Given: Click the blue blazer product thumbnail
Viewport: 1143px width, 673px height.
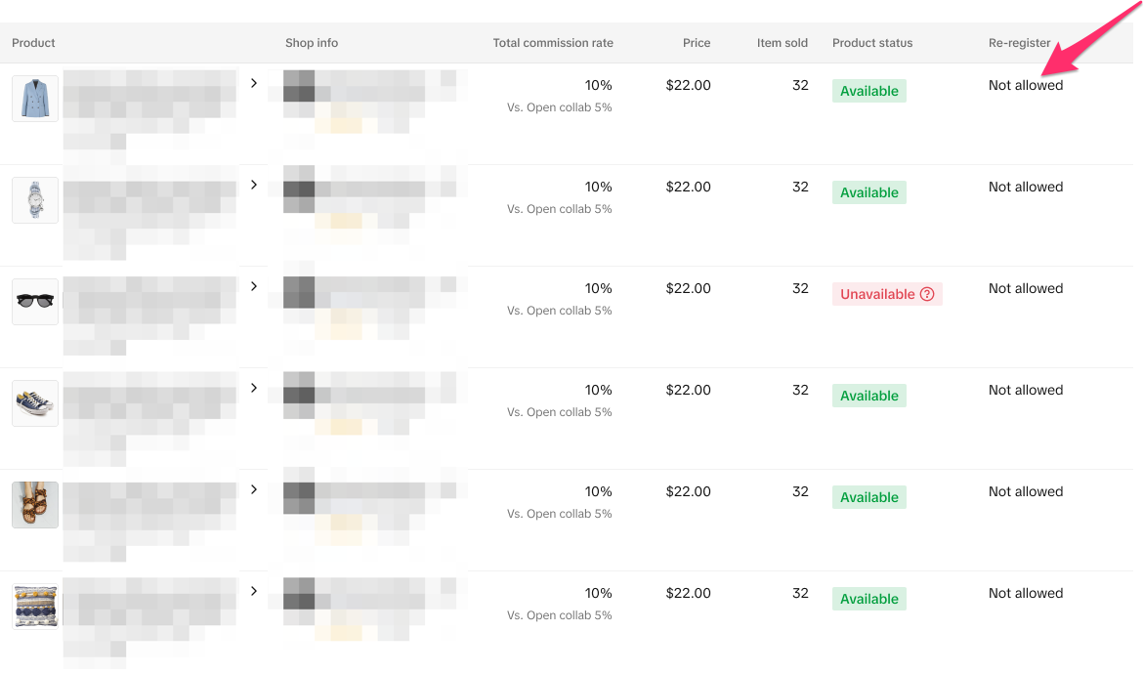Looking at the screenshot, I should coord(35,99).
